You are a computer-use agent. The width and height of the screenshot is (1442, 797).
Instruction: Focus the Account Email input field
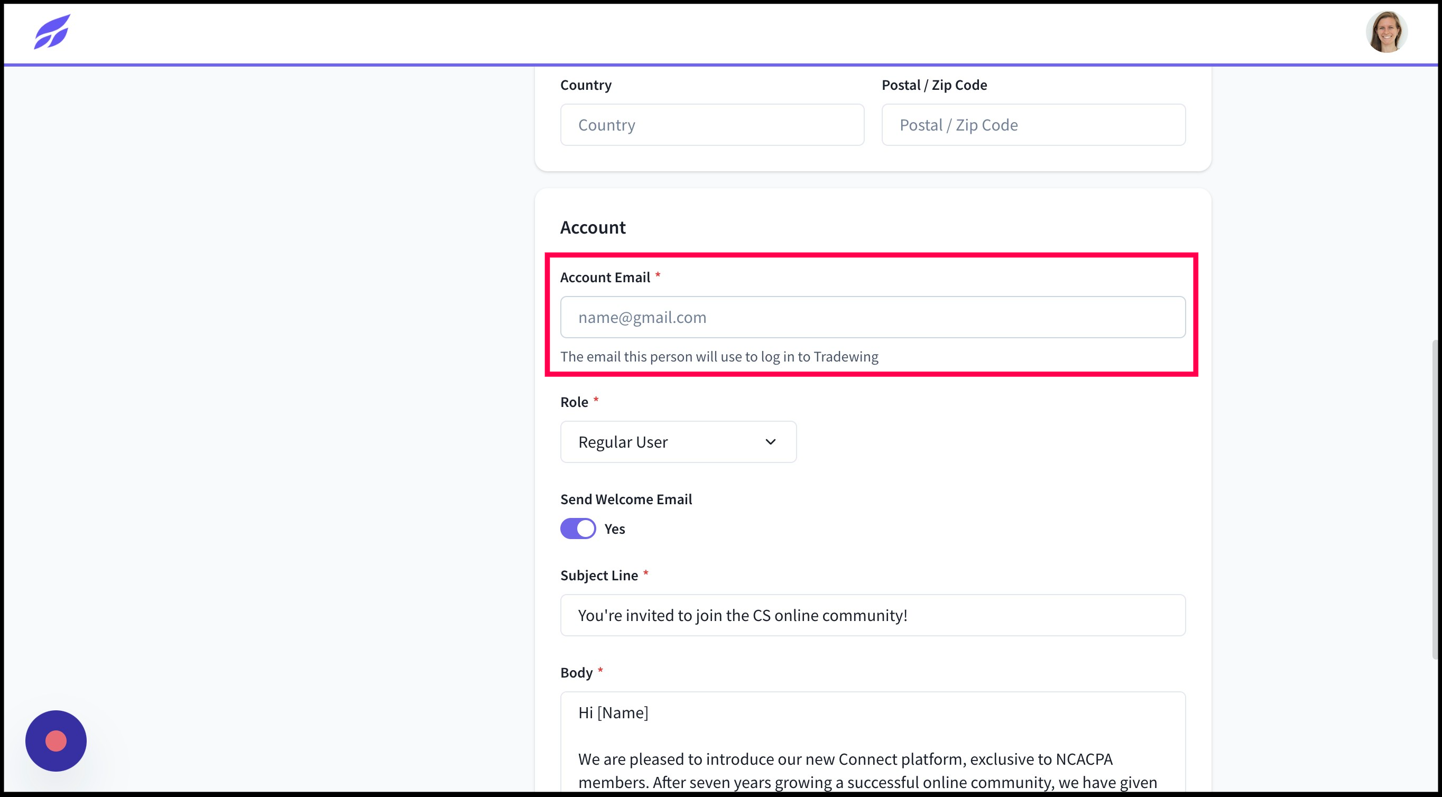[x=873, y=317]
